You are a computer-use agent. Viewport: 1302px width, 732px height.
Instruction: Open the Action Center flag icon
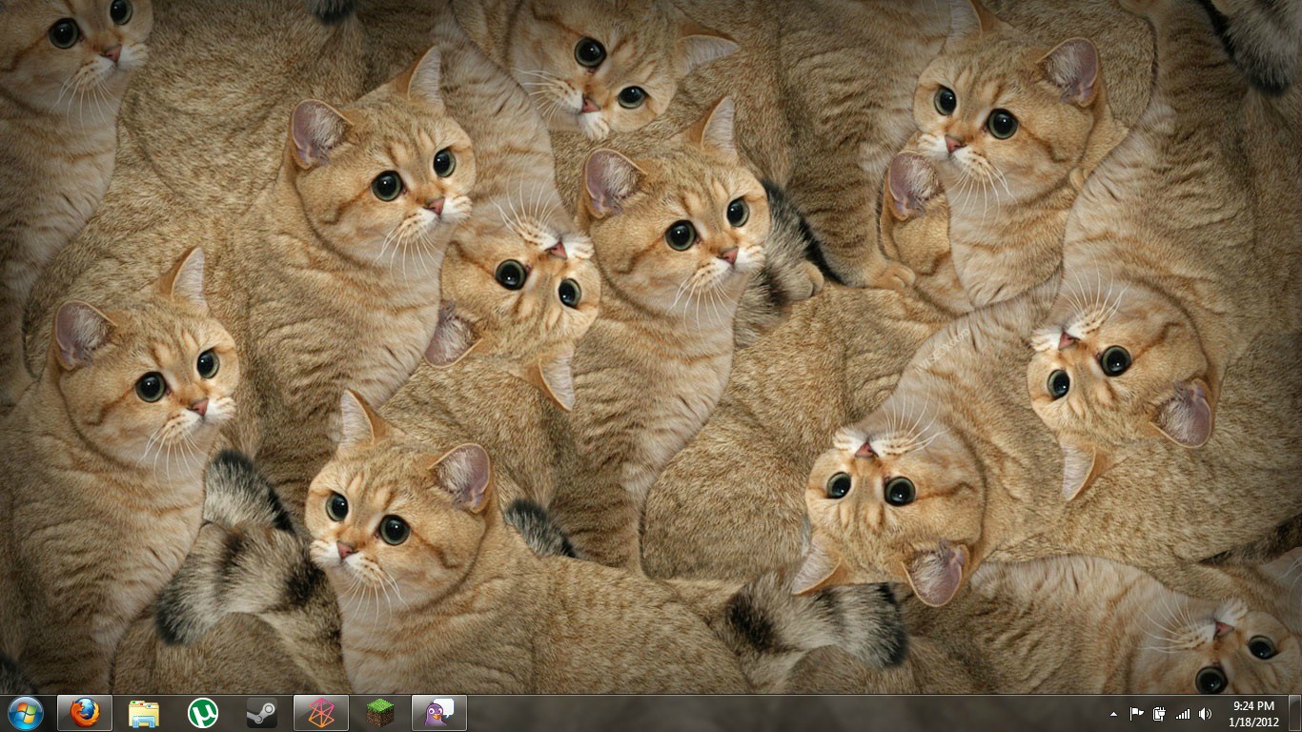(1136, 714)
